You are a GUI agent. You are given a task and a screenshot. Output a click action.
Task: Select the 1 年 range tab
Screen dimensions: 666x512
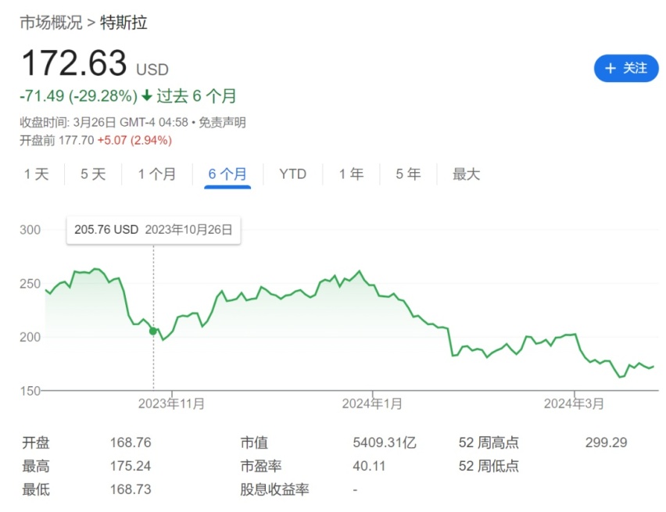pos(351,174)
